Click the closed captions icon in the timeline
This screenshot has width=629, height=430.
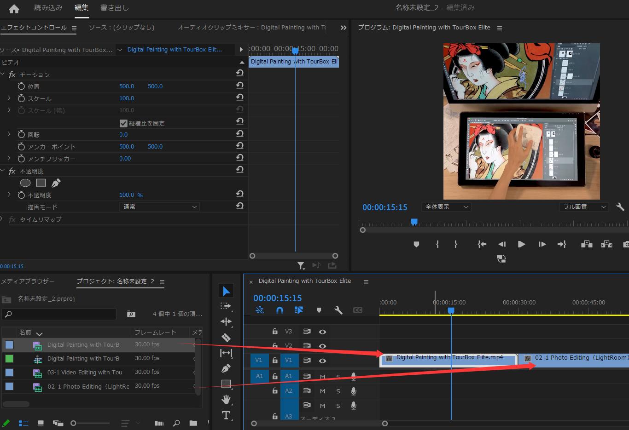[358, 310]
